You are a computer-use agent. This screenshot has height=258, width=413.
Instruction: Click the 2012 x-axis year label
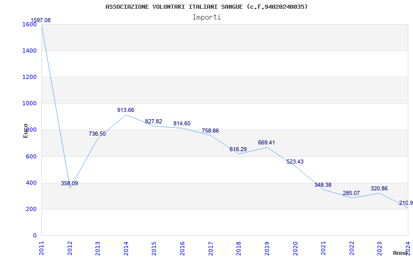tap(70, 248)
